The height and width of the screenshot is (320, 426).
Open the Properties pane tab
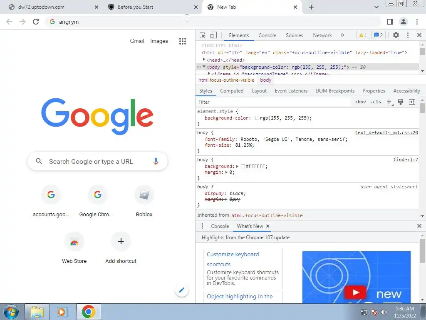pyautogui.click(x=374, y=91)
